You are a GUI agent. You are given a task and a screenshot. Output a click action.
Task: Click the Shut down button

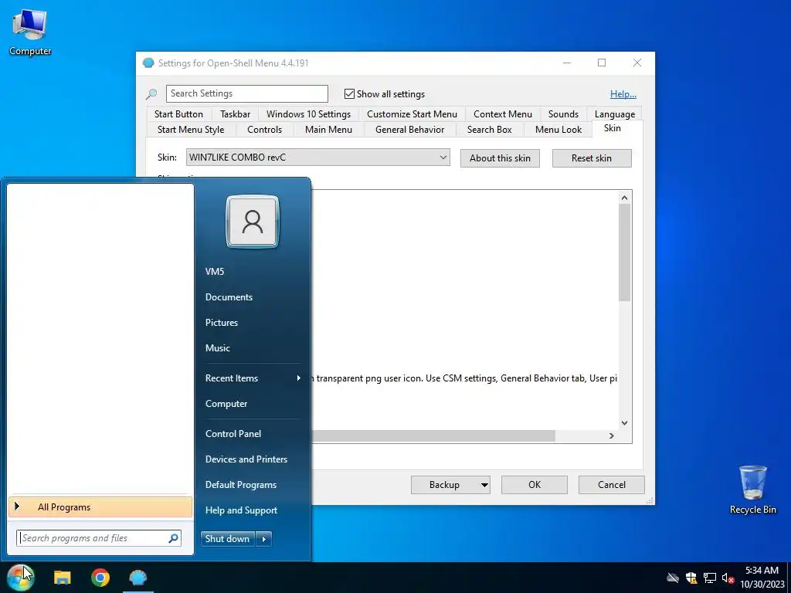pyautogui.click(x=228, y=539)
